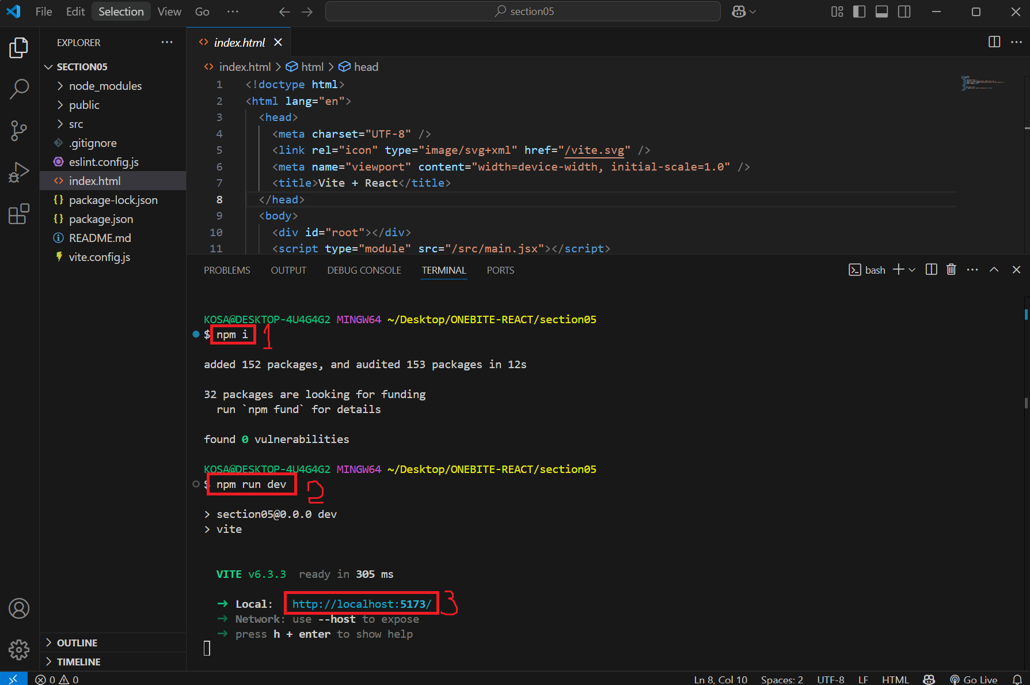This screenshot has height=685, width=1030.
Task: Close the index.html editor tab
Action: click(x=278, y=42)
